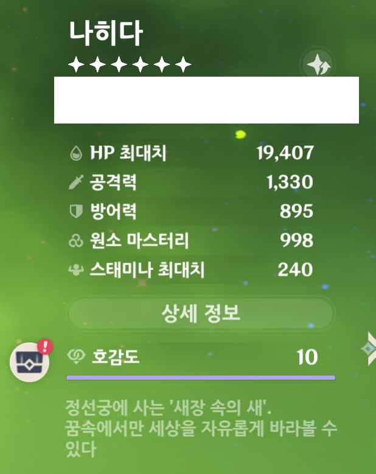Select the 방어력 stat row

click(192, 211)
